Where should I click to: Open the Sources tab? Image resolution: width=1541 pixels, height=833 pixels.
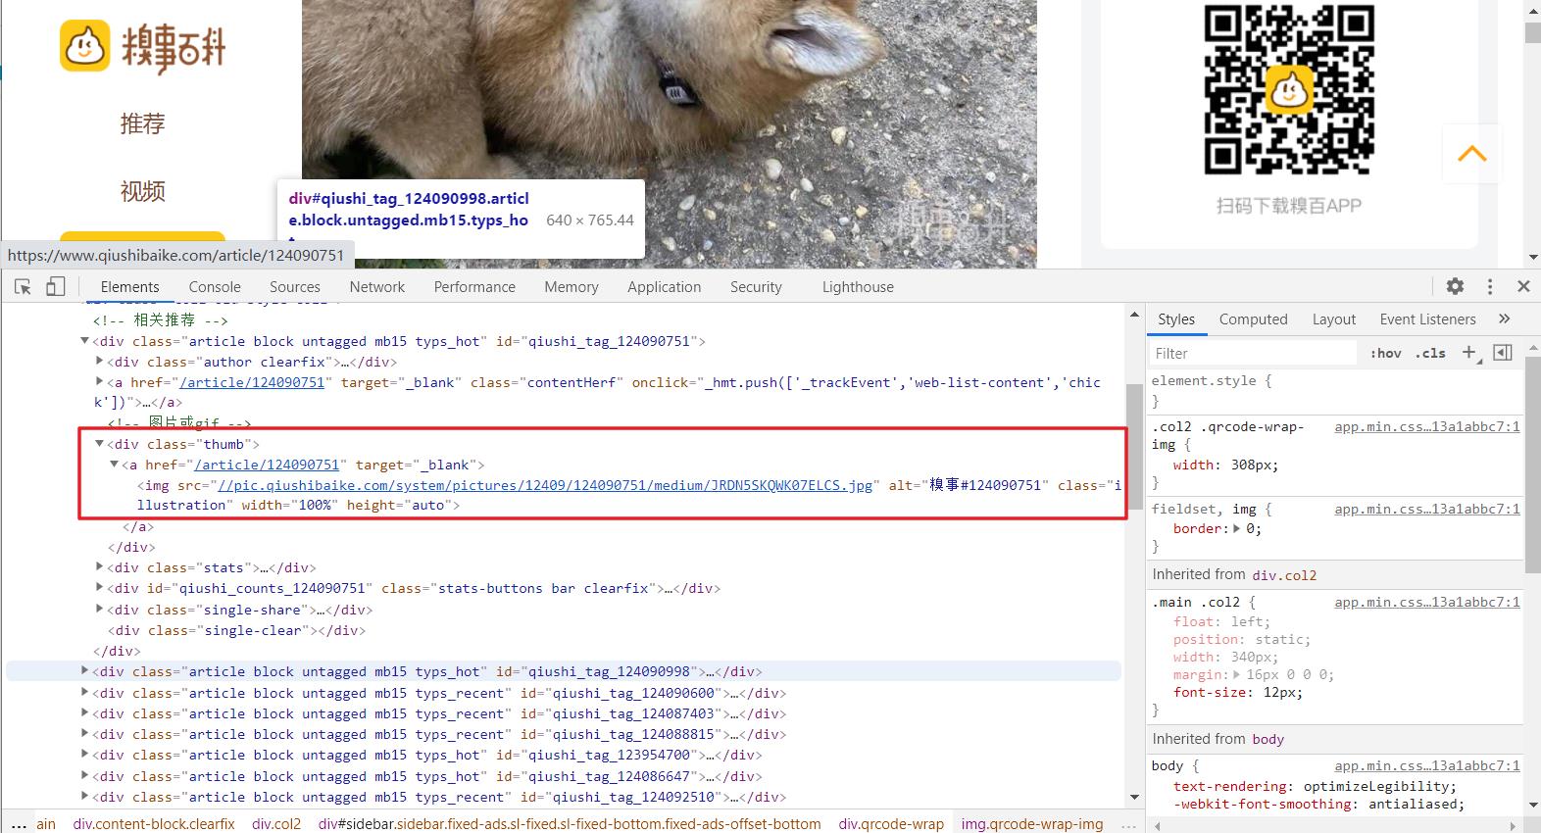[295, 287]
